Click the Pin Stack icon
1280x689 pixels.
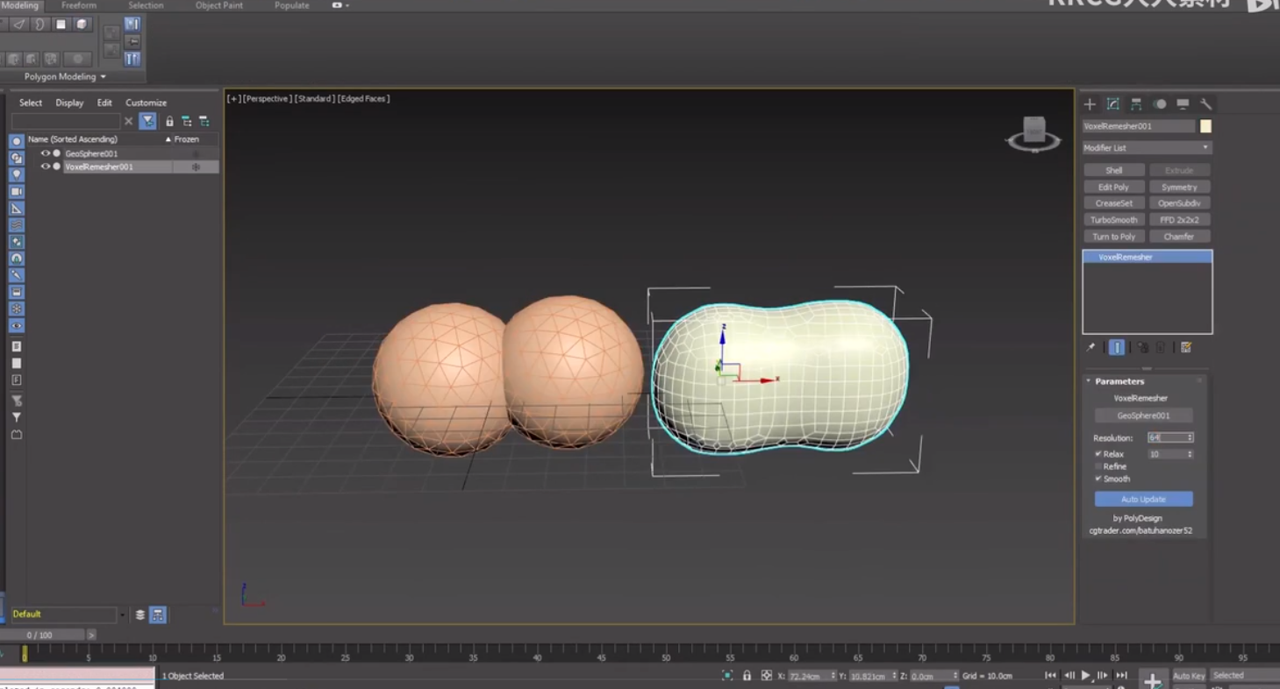(x=1091, y=347)
